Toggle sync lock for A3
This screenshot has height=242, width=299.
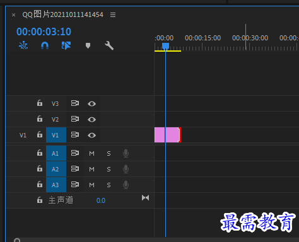(x=75, y=184)
